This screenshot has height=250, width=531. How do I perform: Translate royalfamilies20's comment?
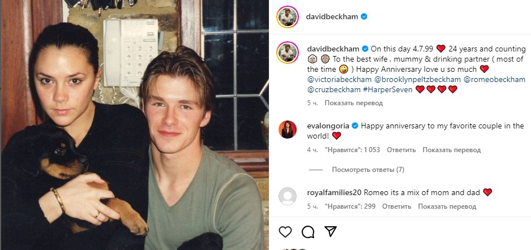point(447,206)
